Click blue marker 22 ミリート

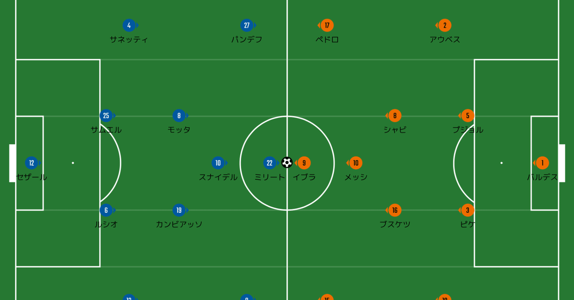click(x=270, y=163)
